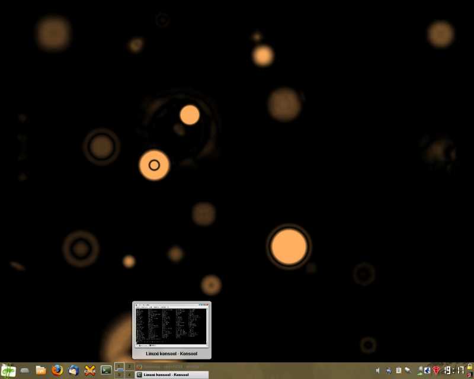
Task: Activate the Linuxi konsool - Konsool taskbar entry
Action: click(x=172, y=375)
